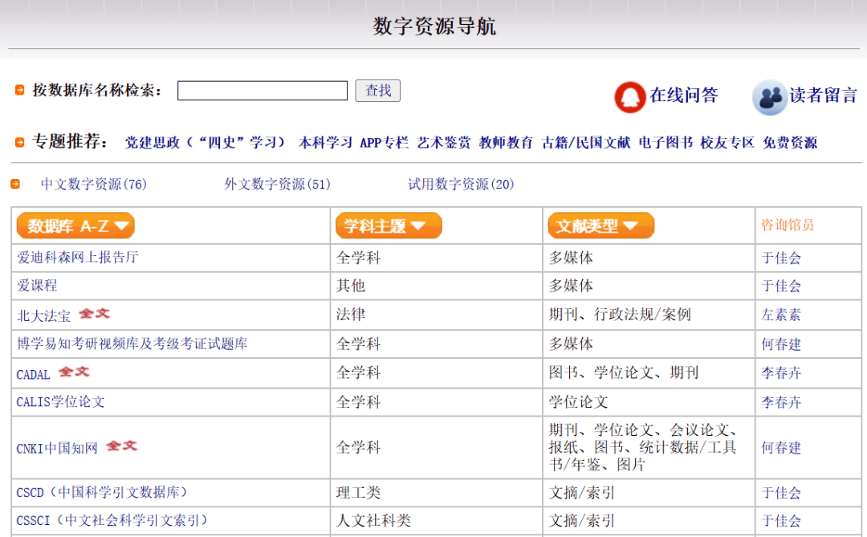Viewport: 867px width, 537px height.
Task: Open CADAL database link
Action: [x=33, y=374]
